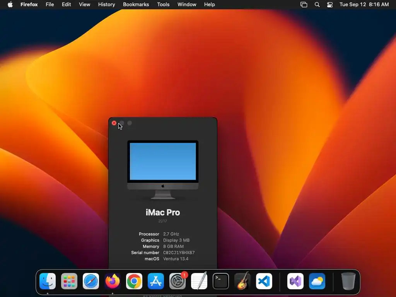Click the processor value 2.7 GHz
This screenshot has width=396, height=297.
(171, 234)
